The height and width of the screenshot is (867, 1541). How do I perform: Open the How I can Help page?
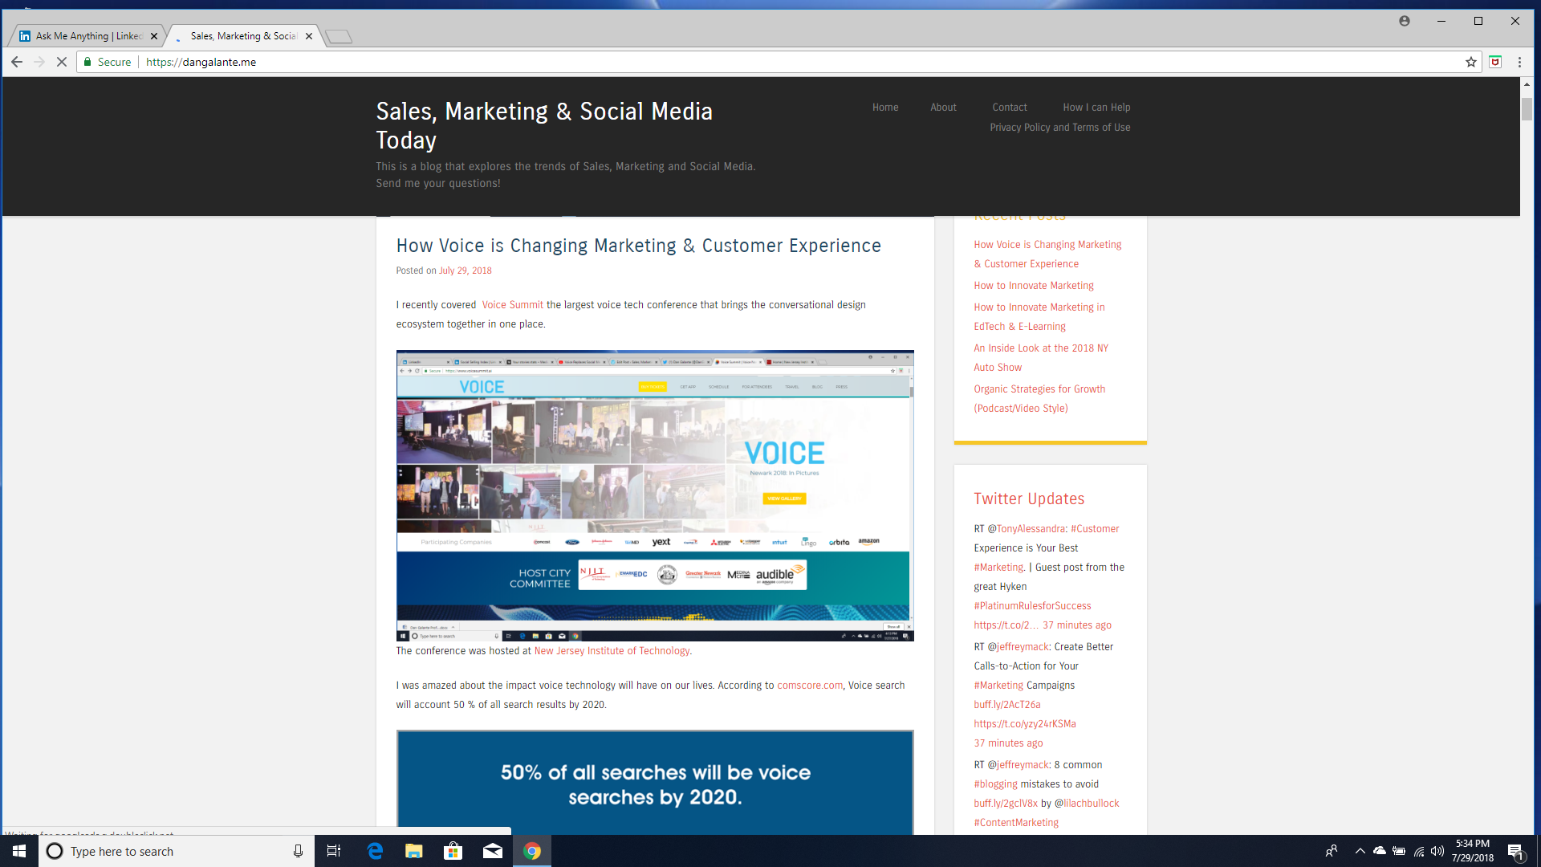coord(1096,108)
